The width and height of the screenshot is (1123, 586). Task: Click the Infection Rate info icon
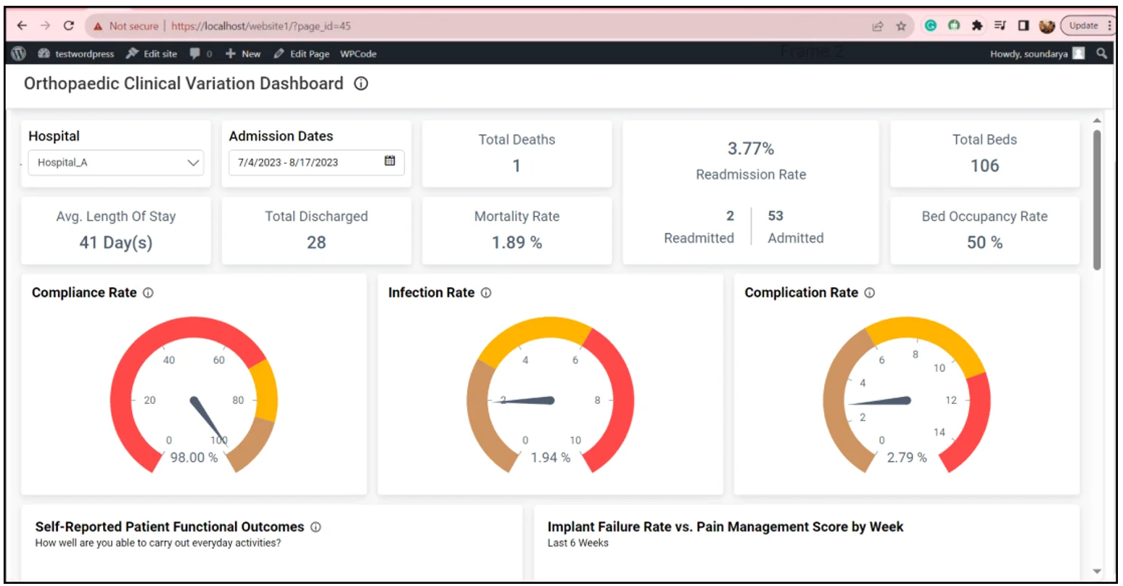click(x=486, y=293)
